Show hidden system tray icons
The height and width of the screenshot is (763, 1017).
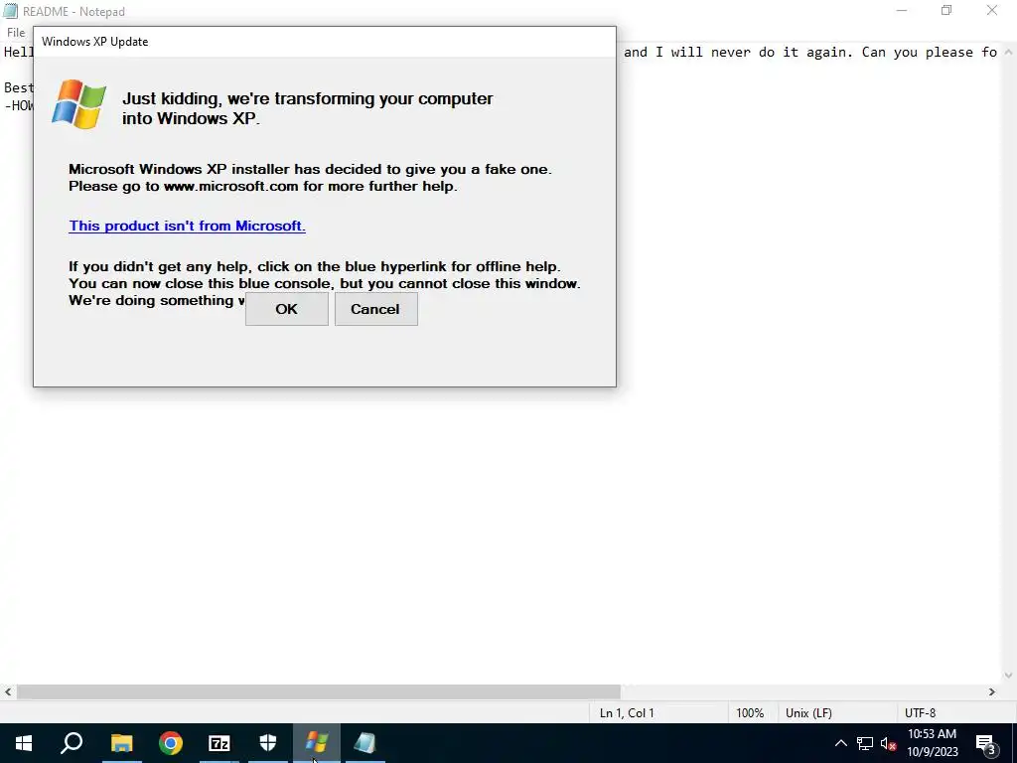[x=840, y=743]
